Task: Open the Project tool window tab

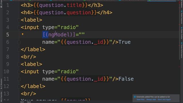Action: 1,4
